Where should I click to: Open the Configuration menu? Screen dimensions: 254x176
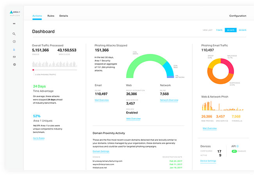coord(238,16)
